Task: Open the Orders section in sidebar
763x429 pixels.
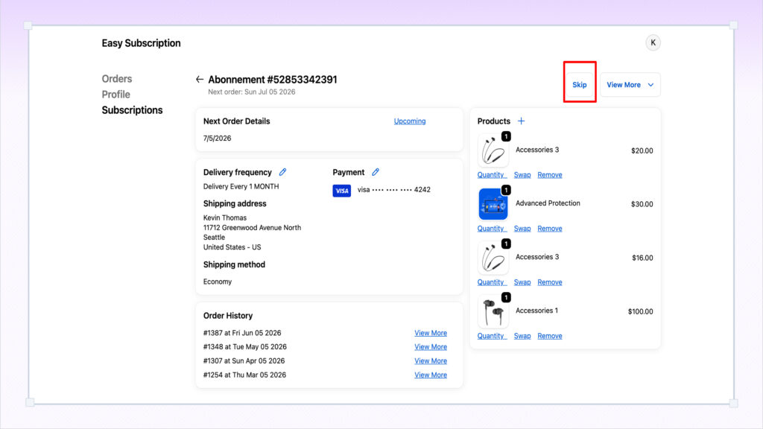Action: [x=117, y=79]
